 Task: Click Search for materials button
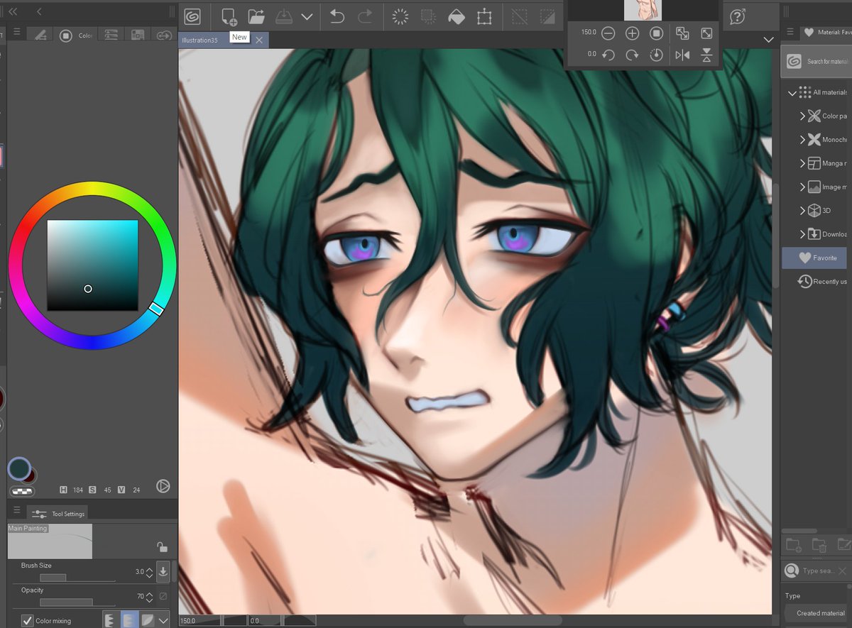click(x=815, y=61)
